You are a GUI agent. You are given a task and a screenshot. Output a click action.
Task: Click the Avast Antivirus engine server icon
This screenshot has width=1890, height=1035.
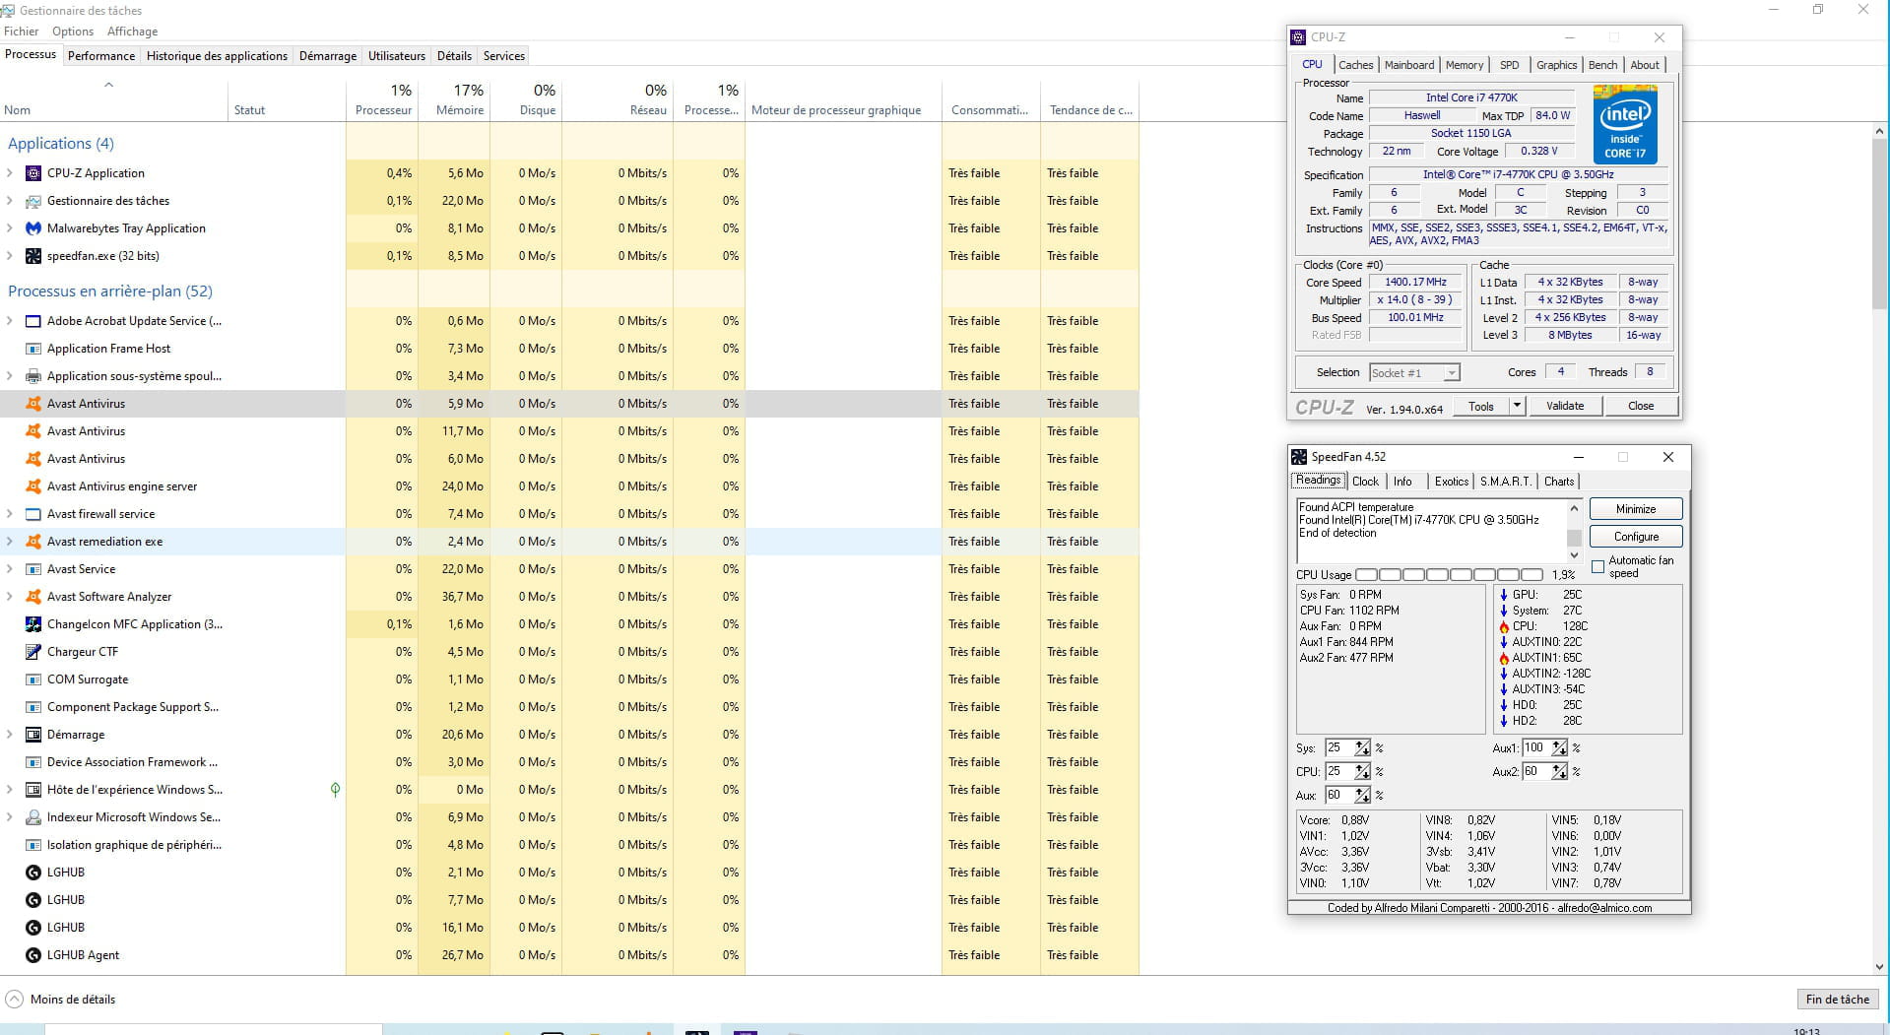[33, 486]
